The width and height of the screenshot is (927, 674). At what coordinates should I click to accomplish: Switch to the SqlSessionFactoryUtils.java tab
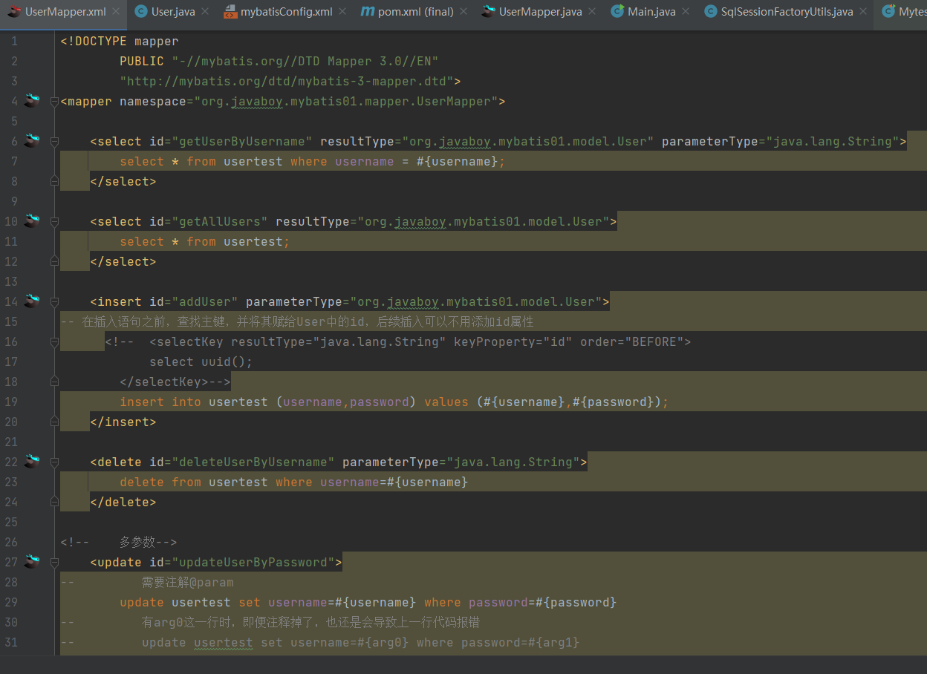click(x=787, y=12)
